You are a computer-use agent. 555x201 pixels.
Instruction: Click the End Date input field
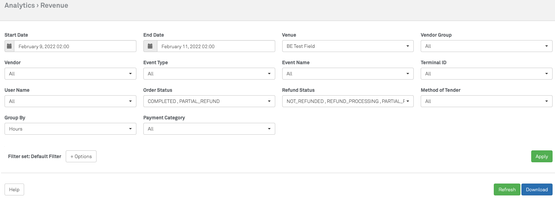pos(216,46)
